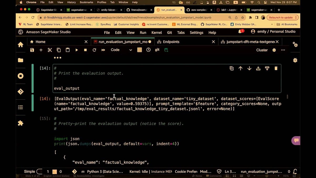Click the tan color square in notebook toolbar
The height and width of the screenshot is (178, 316).
(x=140, y=50)
